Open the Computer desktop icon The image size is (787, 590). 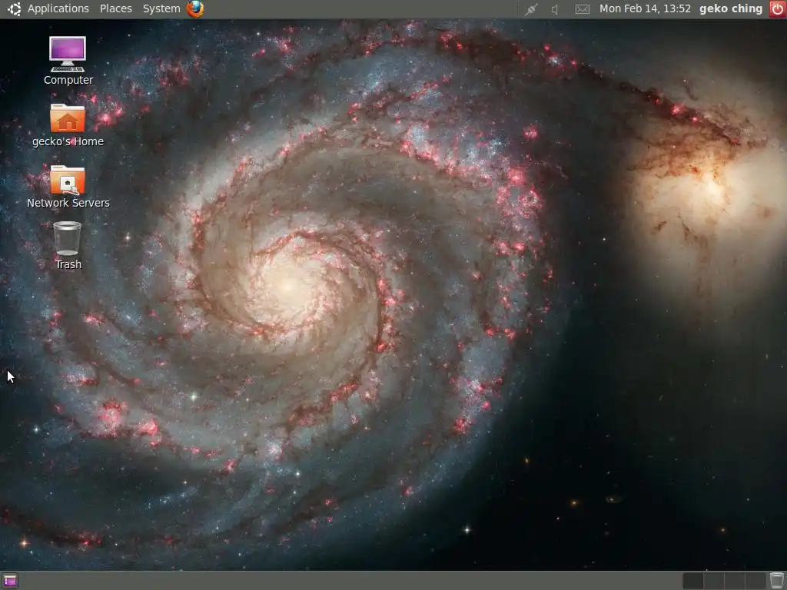tap(68, 55)
